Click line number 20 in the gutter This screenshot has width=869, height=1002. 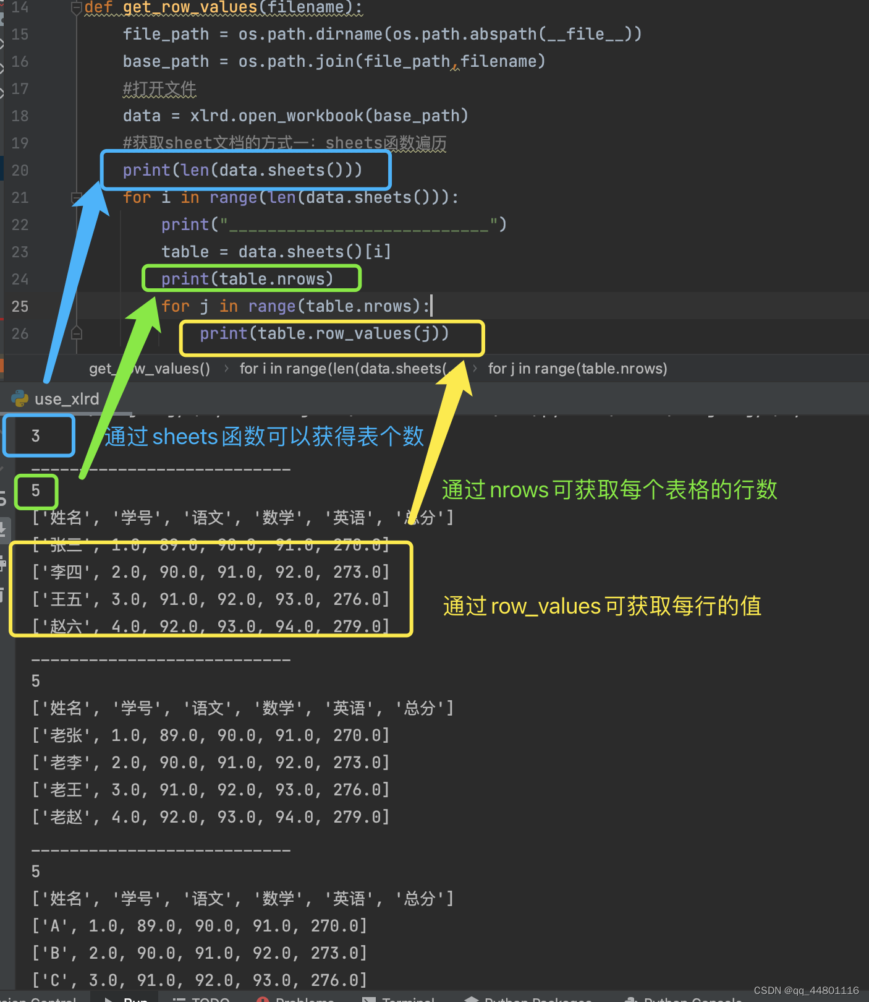(x=20, y=170)
